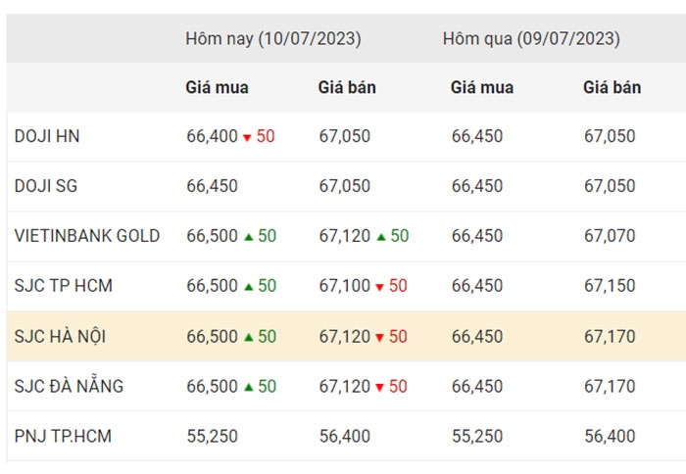686x474 pixels.
Task: Click red down arrow in SJC TP HCM sell price
Action: click(x=379, y=287)
